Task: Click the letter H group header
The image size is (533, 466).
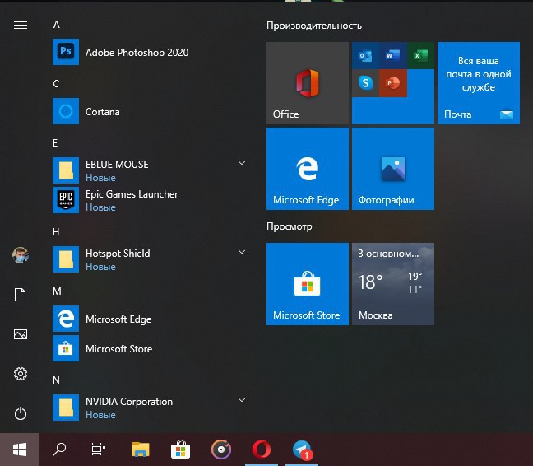Action: tap(56, 232)
